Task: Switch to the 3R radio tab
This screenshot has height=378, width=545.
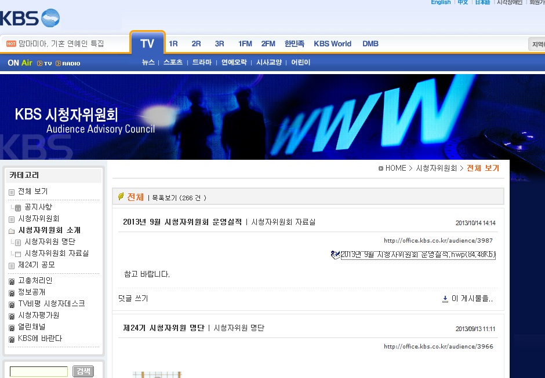Action: click(219, 44)
